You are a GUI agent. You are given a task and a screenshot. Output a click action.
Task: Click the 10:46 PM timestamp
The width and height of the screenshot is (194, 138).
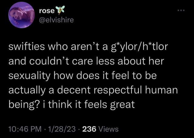[x=25, y=129]
